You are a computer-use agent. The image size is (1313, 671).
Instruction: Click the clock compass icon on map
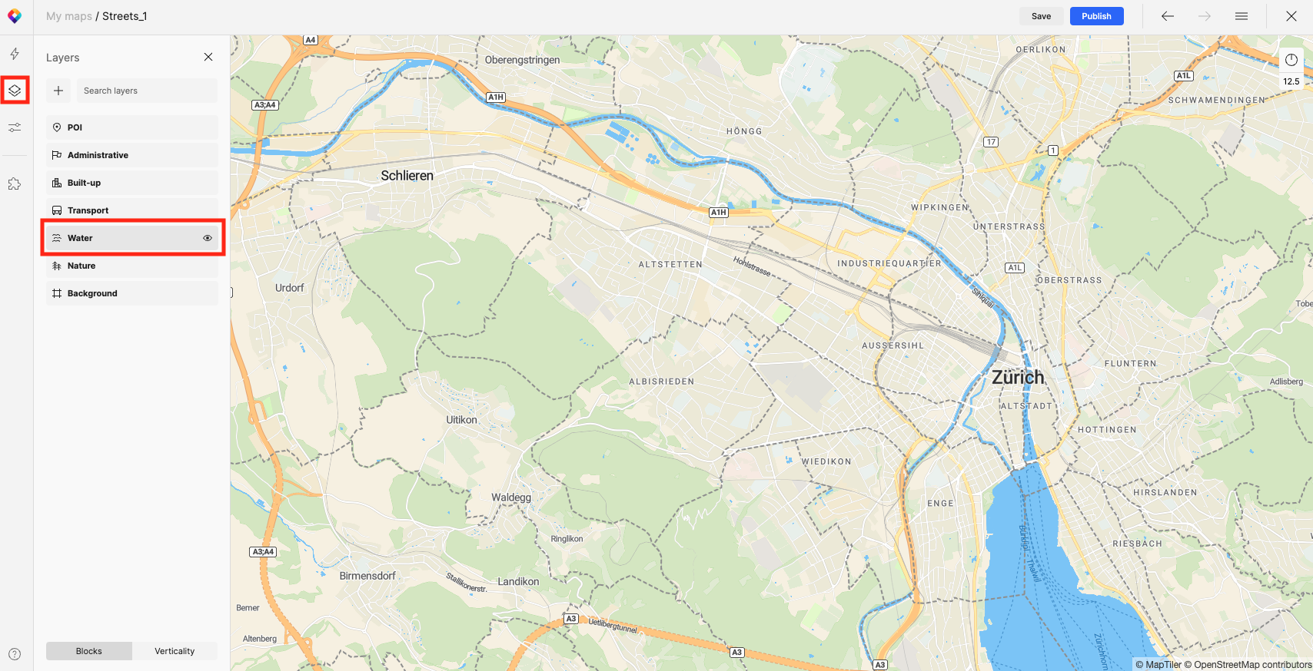point(1291,60)
